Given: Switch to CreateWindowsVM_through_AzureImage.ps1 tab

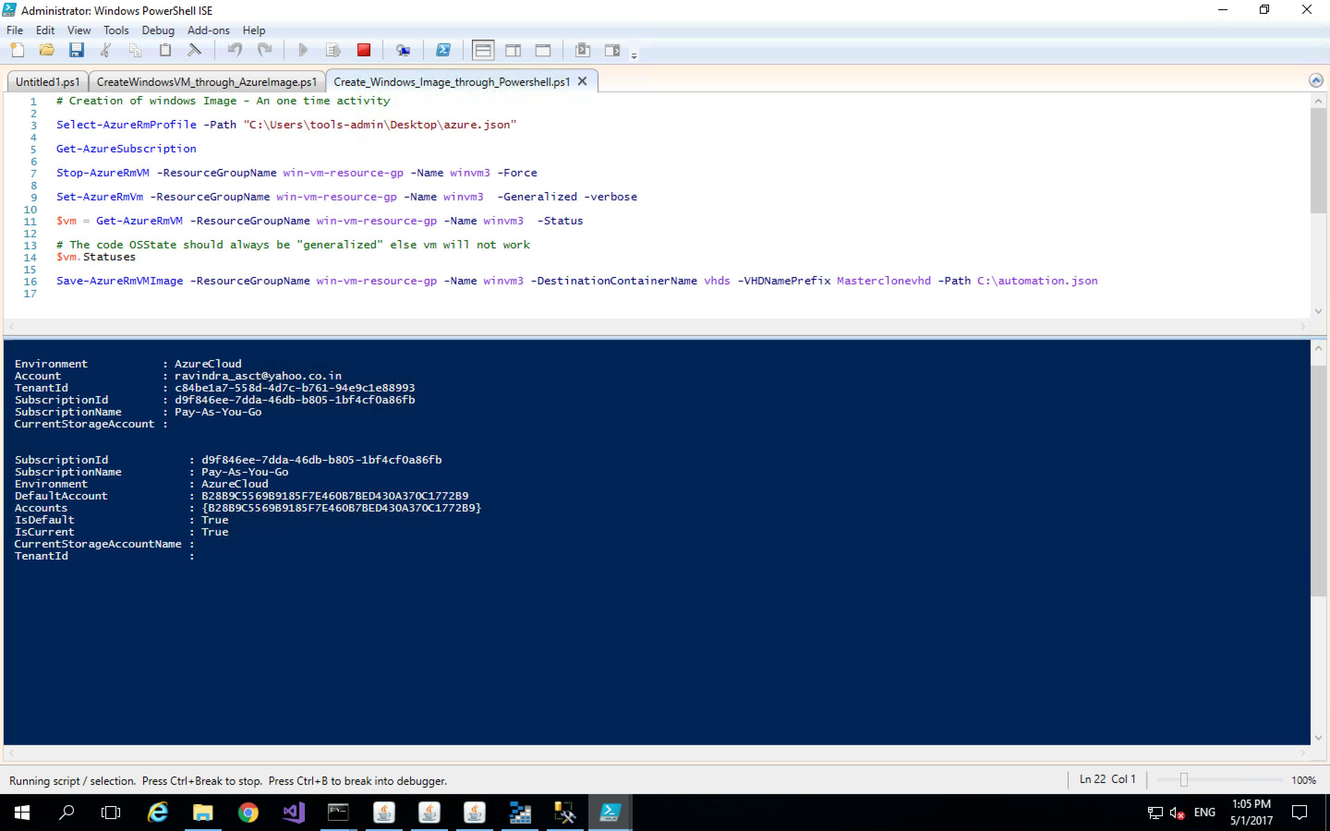Looking at the screenshot, I should pyautogui.click(x=206, y=82).
